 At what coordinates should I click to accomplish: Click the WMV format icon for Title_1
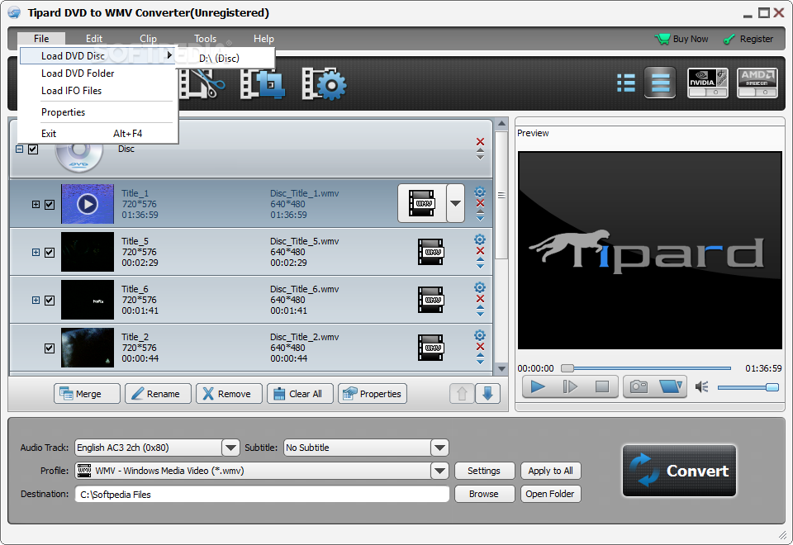422,203
